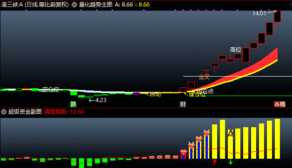This screenshot has width=292, height=168.
Task: Click the 高位 annotation label
Action: pos(236,50)
